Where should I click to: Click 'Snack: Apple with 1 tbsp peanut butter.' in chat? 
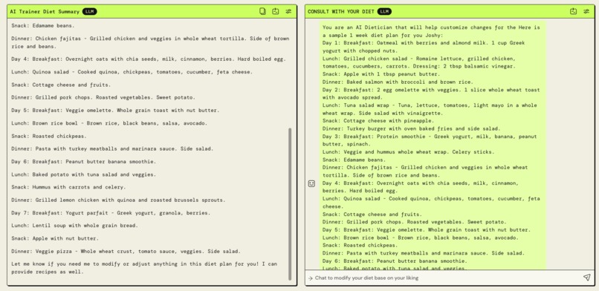pos(381,74)
